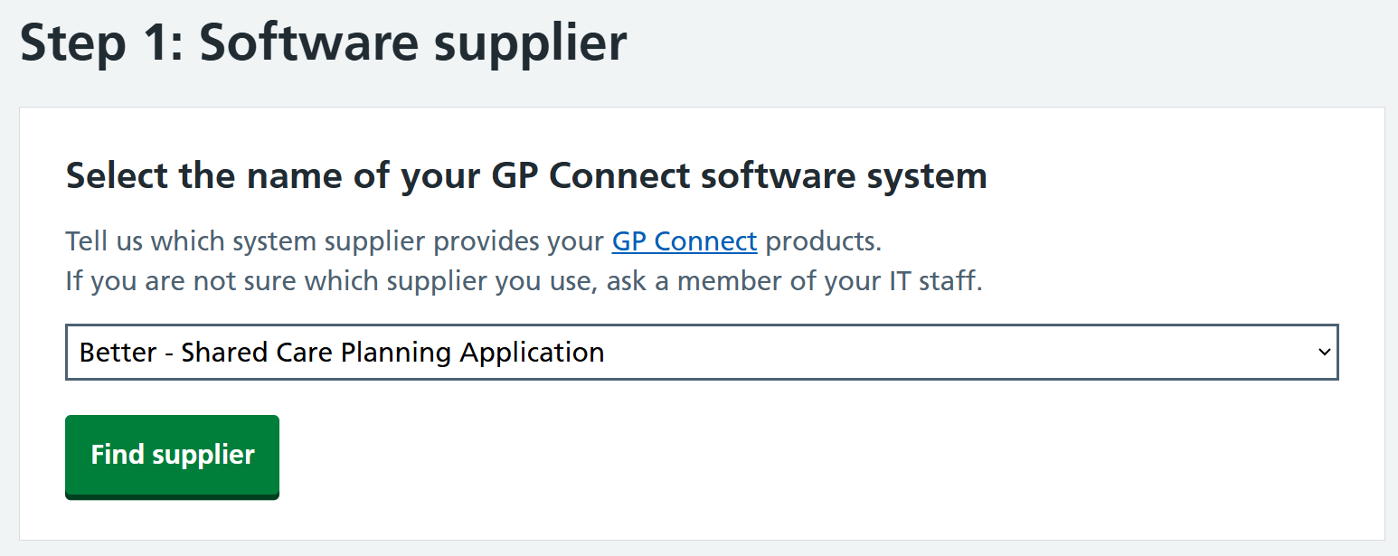This screenshot has height=556, width=1398.
Task: Follow the GP Connect hyperlink
Action: pyautogui.click(x=684, y=241)
